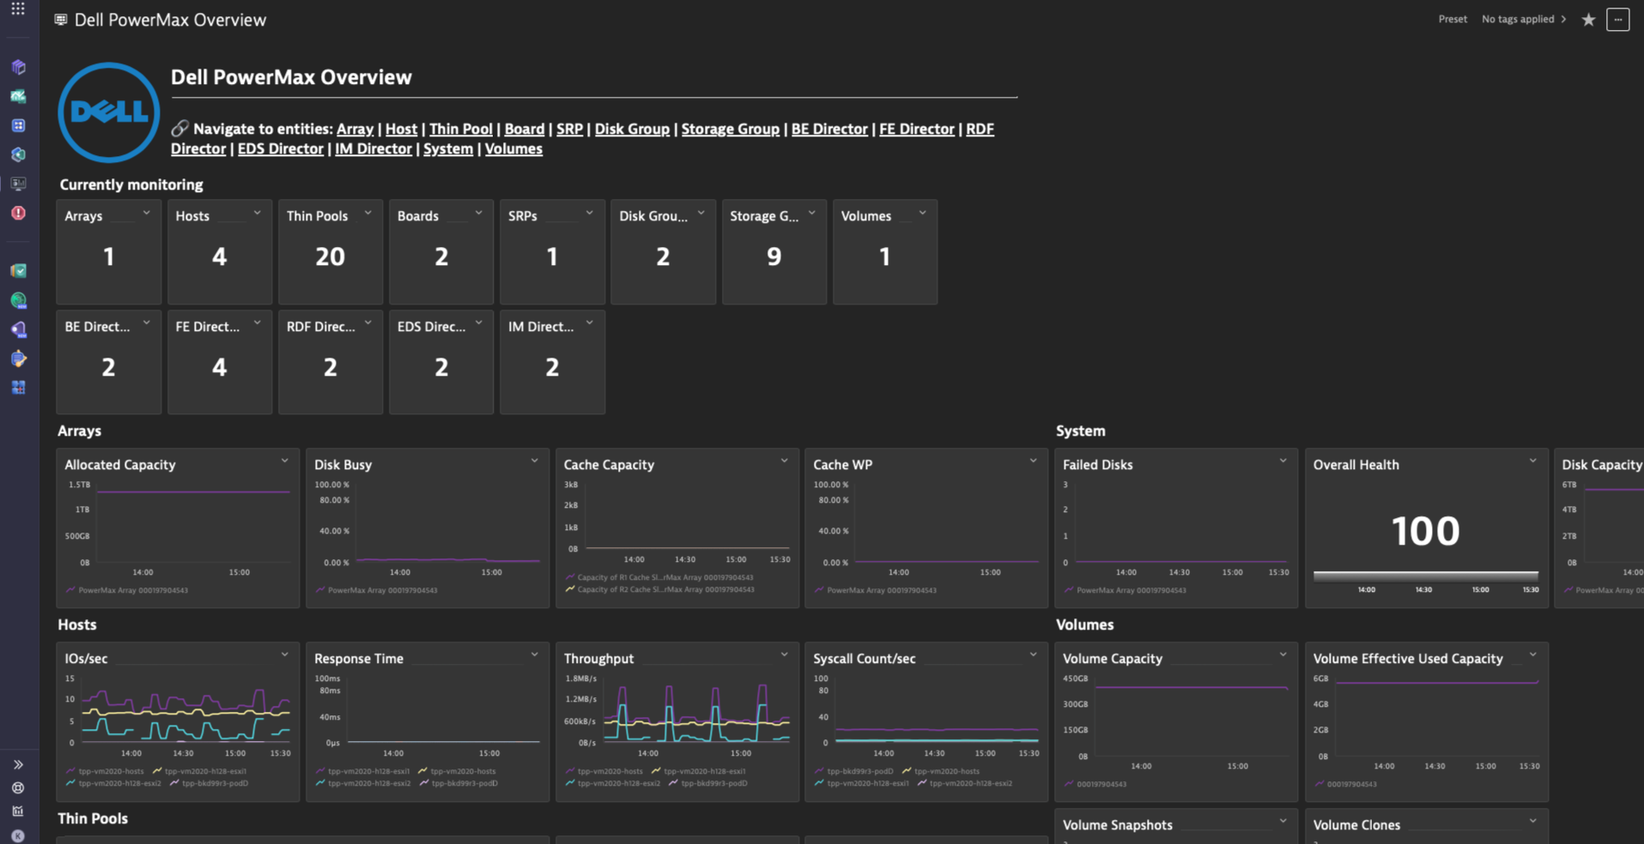Viewport: 1644px width, 844px height.
Task: Go to BE Director entities
Action: 829,129
